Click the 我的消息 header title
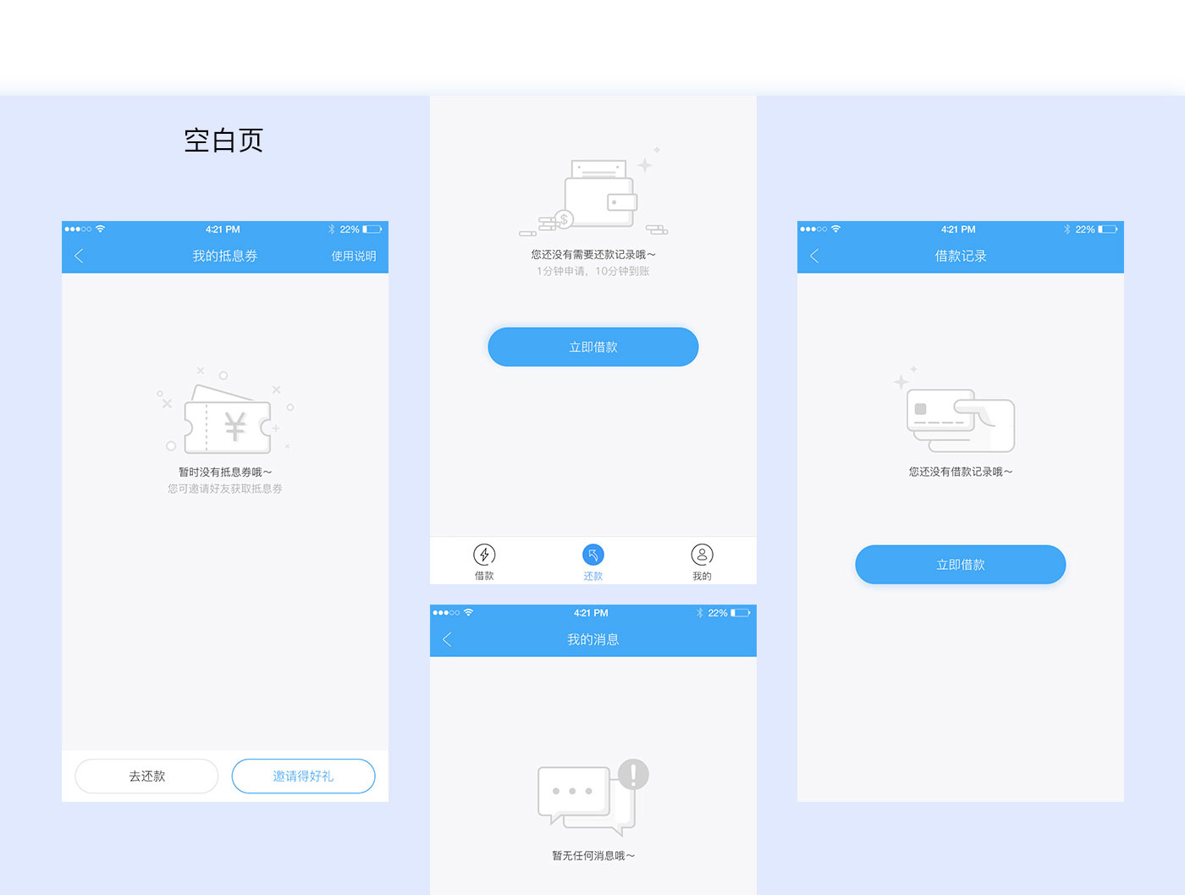The width and height of the screenshot is (1185, 895). [x=592, y=639]
